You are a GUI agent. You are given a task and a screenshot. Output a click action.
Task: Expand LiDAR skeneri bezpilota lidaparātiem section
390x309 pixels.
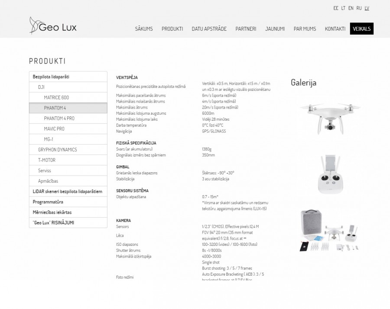pyautogui.click(x=68, y=191)
